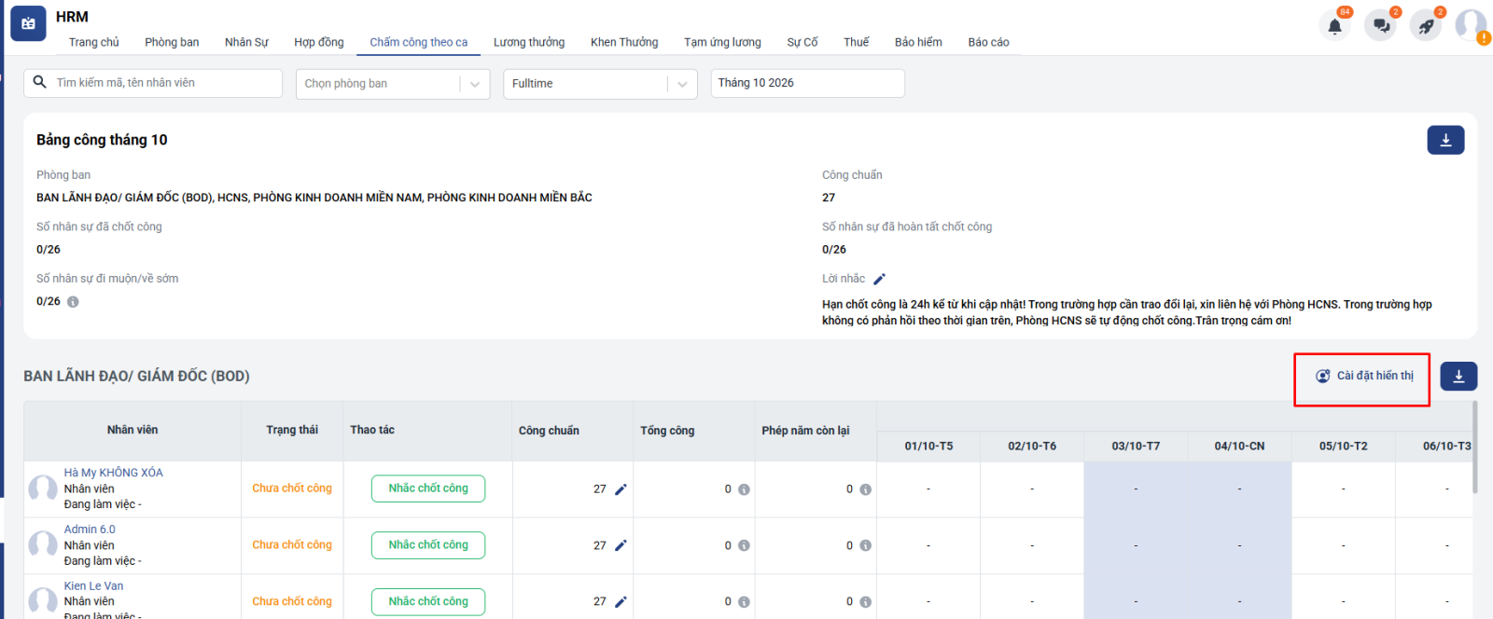Click the attendance table vertical scrollbar
This screenshot has width=1493, height=619.
[1474, 447]
